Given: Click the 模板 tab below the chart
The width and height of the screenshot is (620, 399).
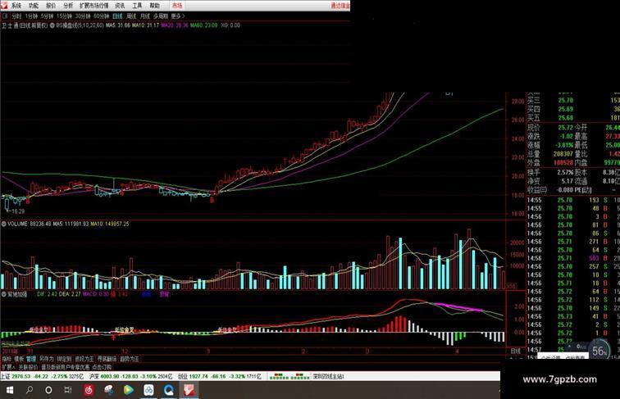Looking at the screenshot, I should pos(19,359).
